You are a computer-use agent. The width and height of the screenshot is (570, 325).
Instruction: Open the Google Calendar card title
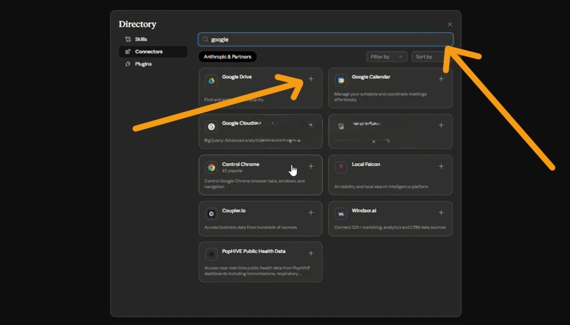point(370,77)
